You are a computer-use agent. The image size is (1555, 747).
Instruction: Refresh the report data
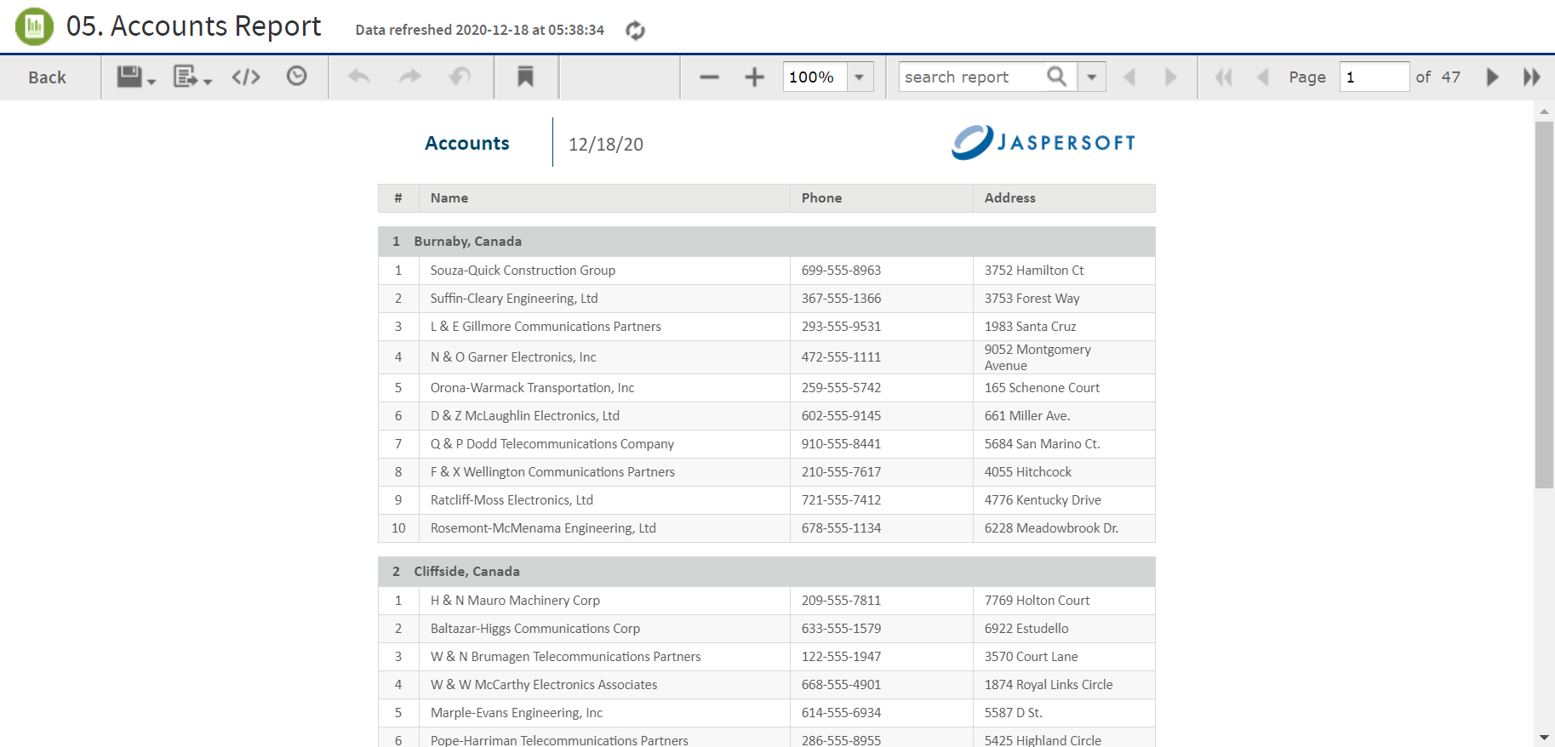coord(635,31)
